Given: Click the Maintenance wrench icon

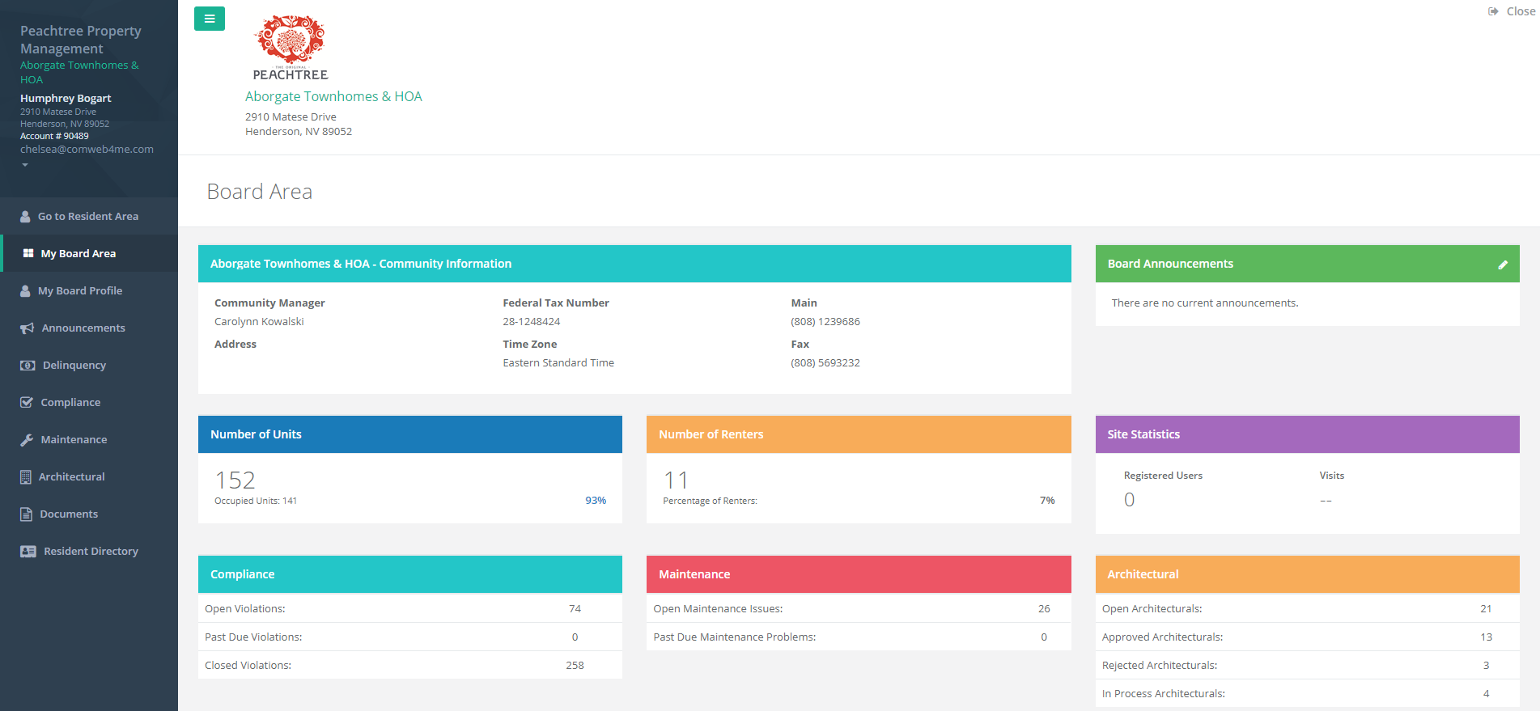Looking at the screenshot, I should [x=27, y=440].
